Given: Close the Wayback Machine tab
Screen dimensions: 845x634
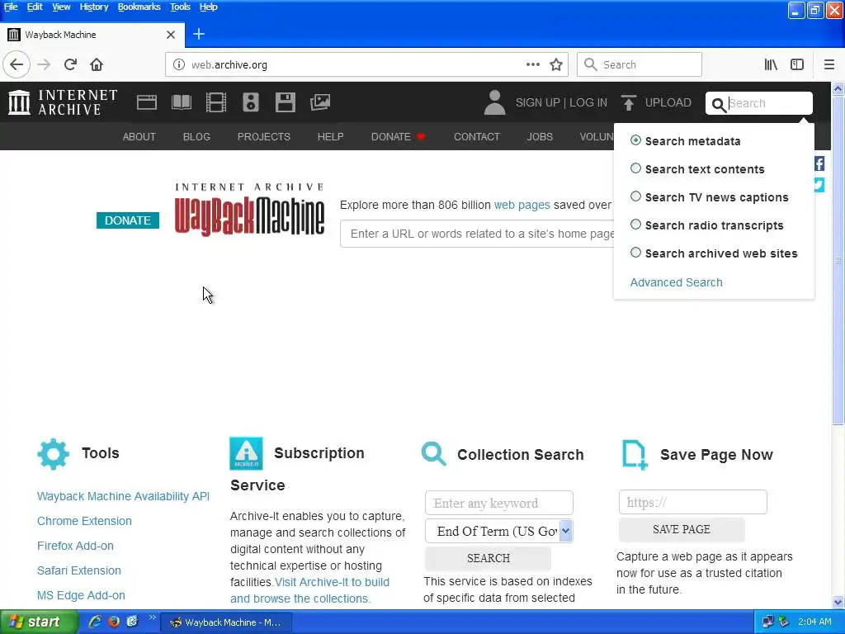Looking at the screenshot, I should [x=171, y=35].
